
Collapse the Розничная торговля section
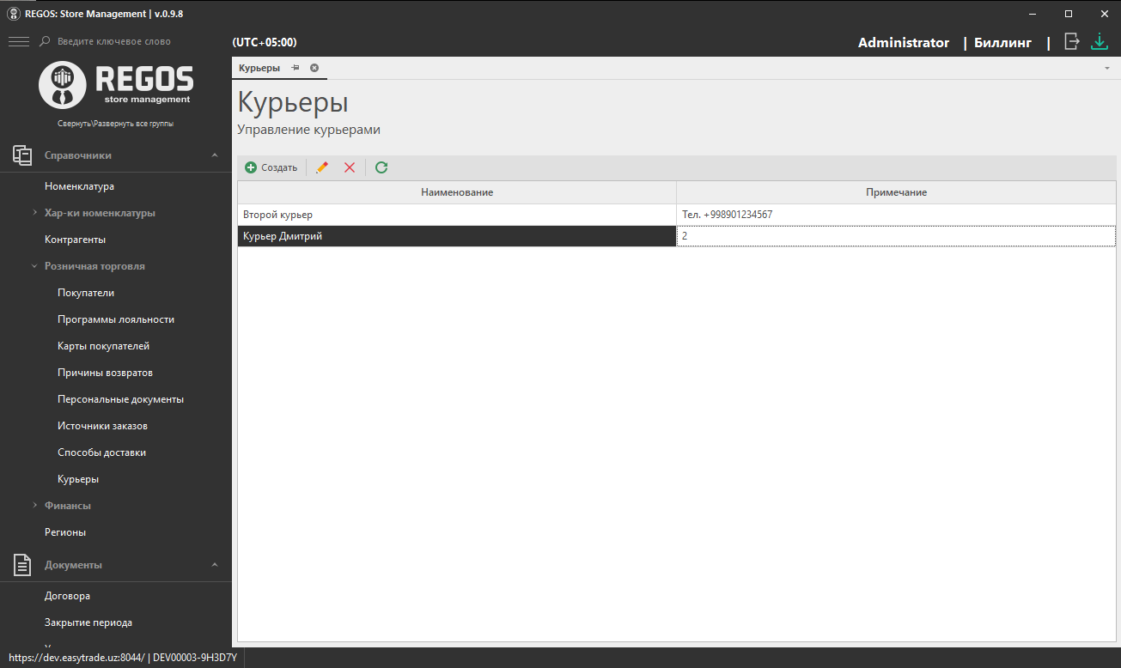tap(34, 266)
